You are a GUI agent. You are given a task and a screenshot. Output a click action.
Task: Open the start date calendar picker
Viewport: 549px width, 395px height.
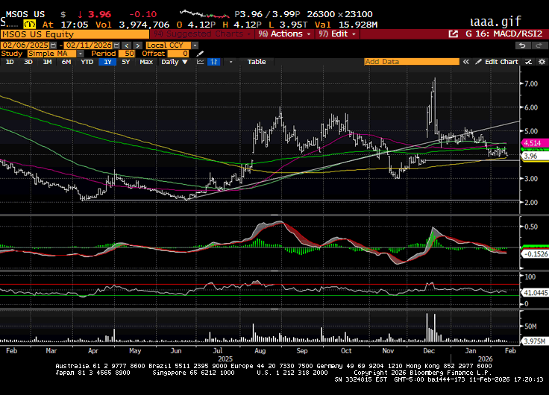[x=53, y=45]
